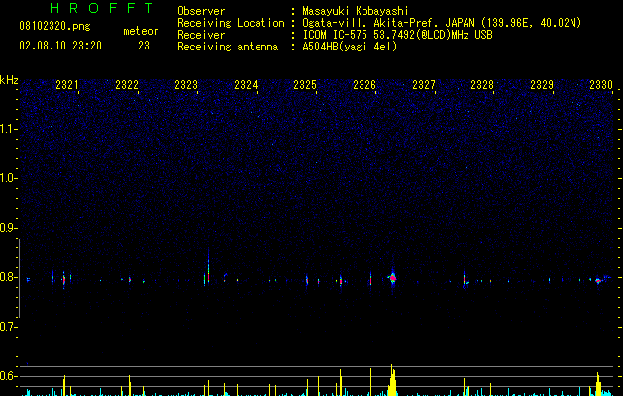Click the 2327 time marker
The width and height of the screenshot is (623, 396).
point(424,85)
